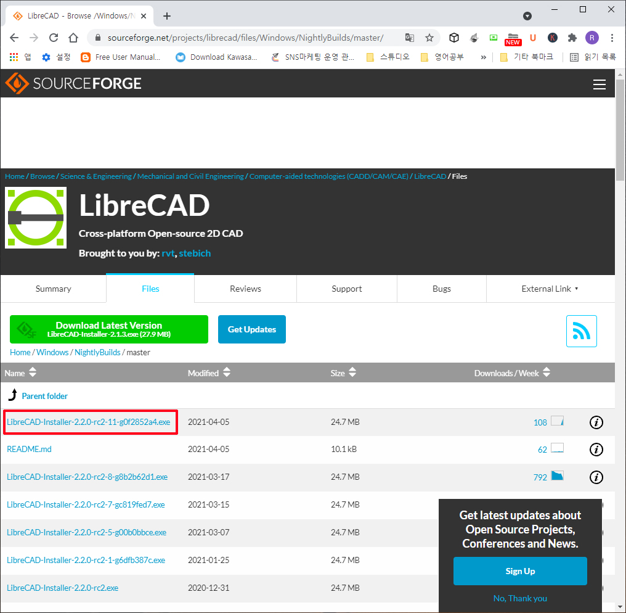The image size is (626, 613).
Task: Open the stebich contributor link
Action: [195, 253]
